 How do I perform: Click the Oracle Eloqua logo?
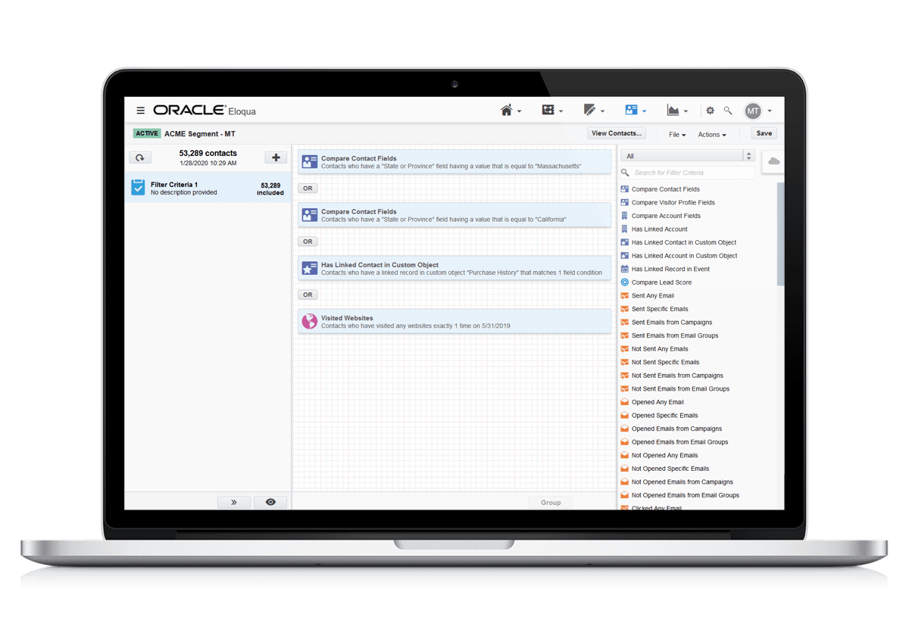[x=205, y=111]
